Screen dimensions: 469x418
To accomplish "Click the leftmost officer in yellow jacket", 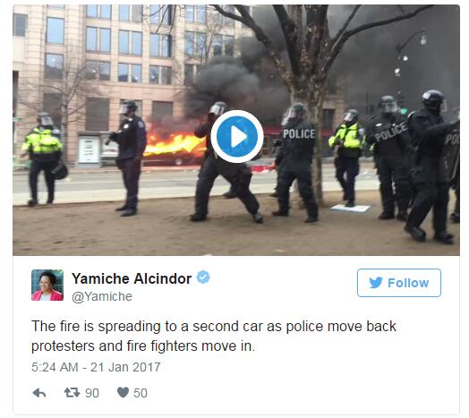I will click(x=43, y=159).
